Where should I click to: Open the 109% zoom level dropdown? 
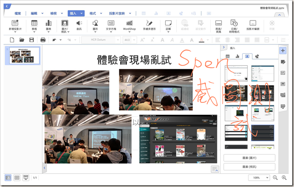(259, 178)
